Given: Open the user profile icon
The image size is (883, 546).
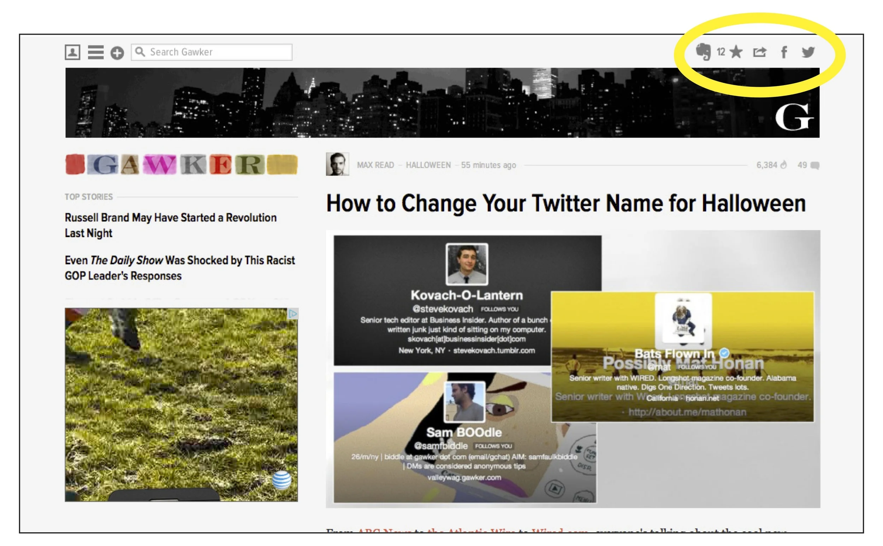Looking at the screenshot, I should pos(72,52).
